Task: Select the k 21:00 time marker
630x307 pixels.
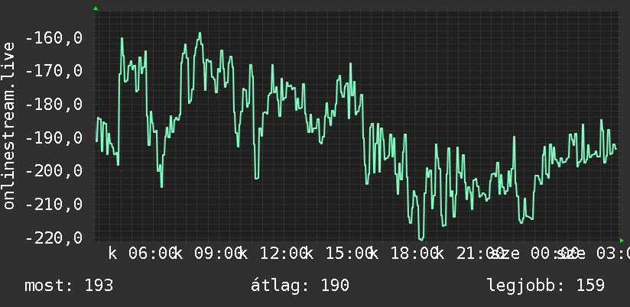Action: 469,254
